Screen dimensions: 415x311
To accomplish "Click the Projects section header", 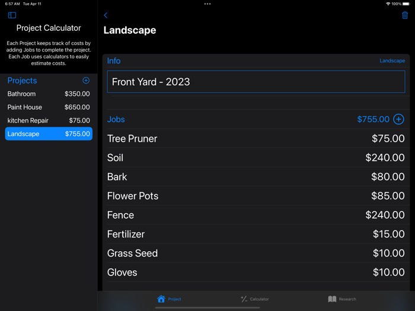I will click(23, 81).
